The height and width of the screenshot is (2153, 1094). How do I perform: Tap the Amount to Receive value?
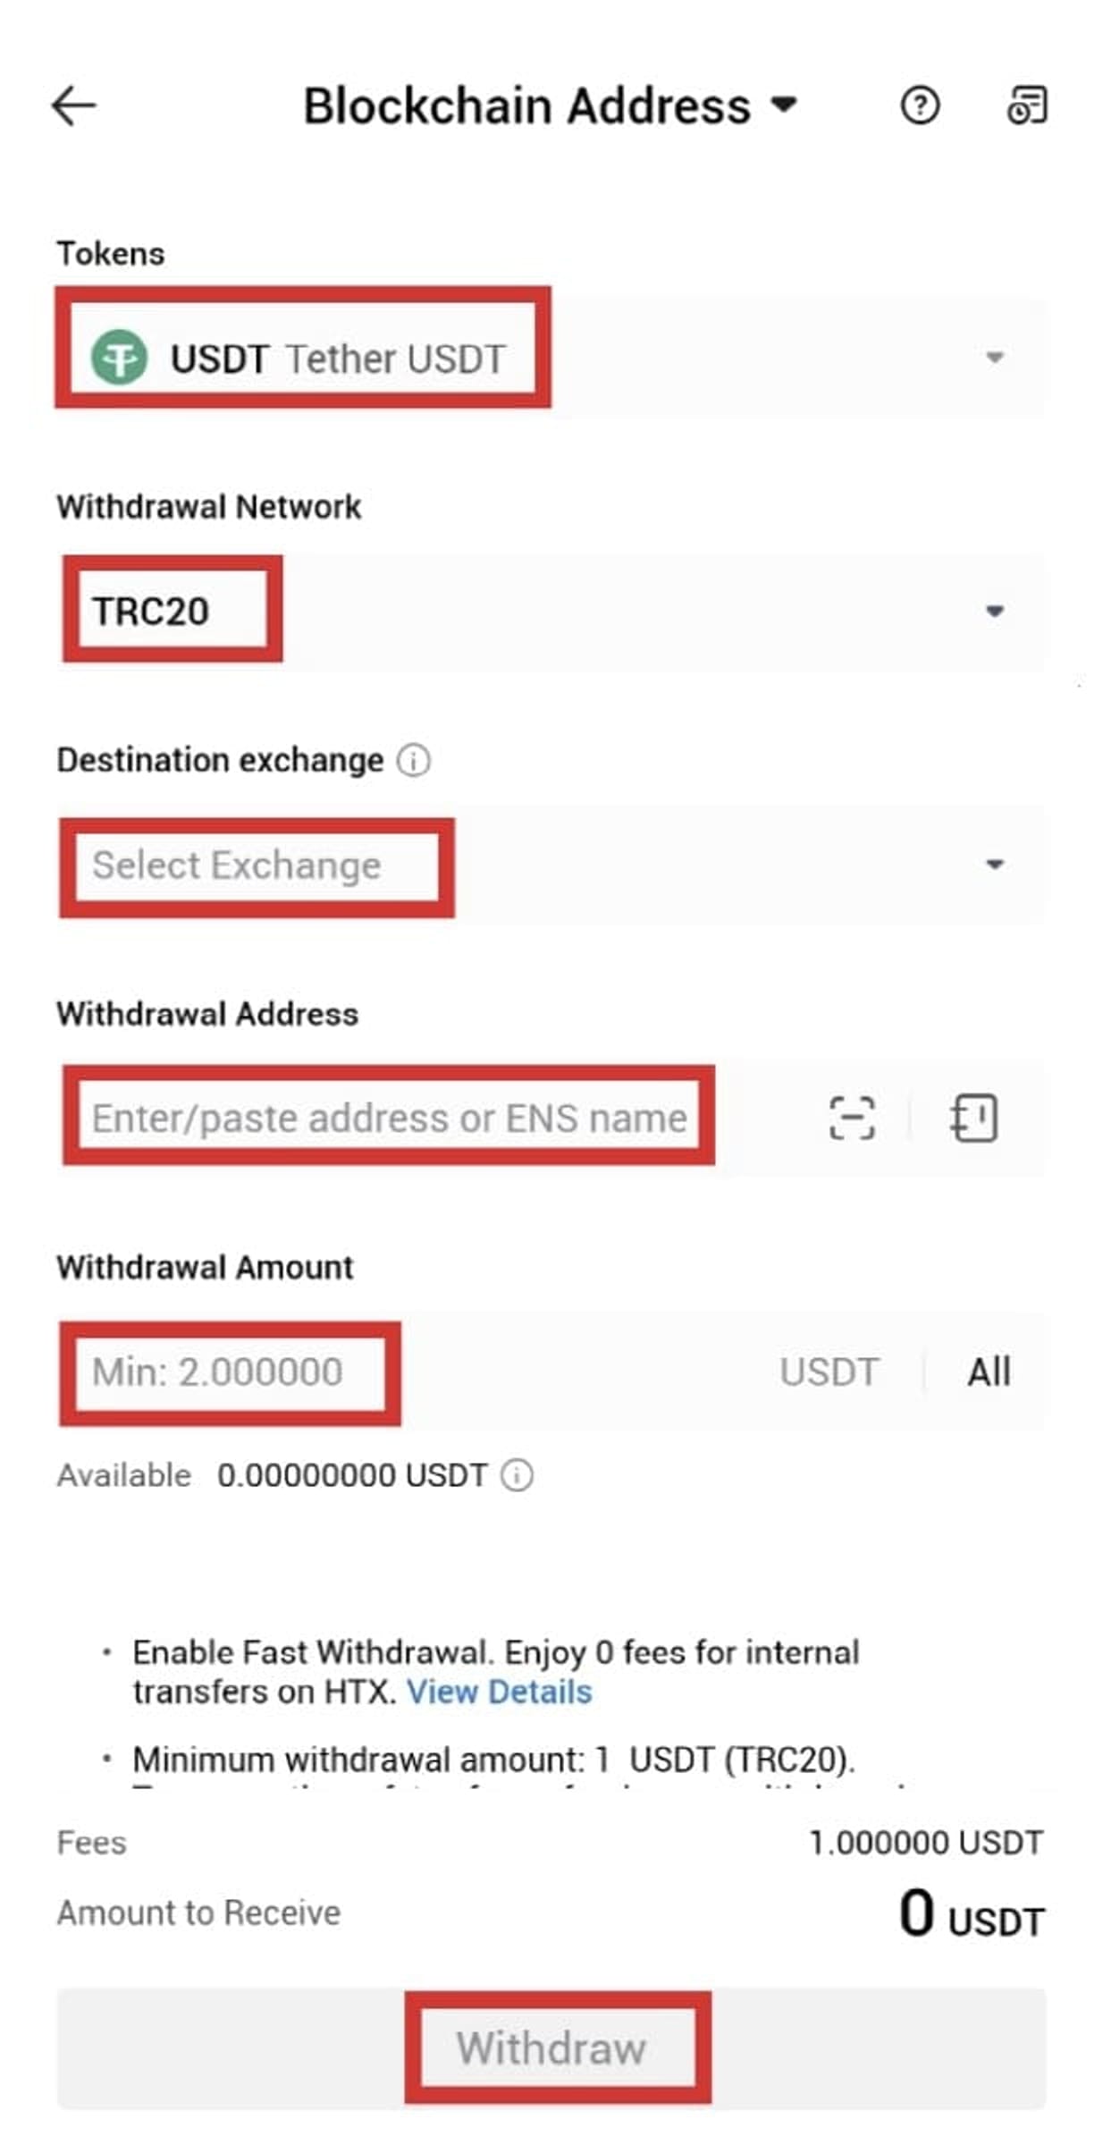tap(970, 1913)
